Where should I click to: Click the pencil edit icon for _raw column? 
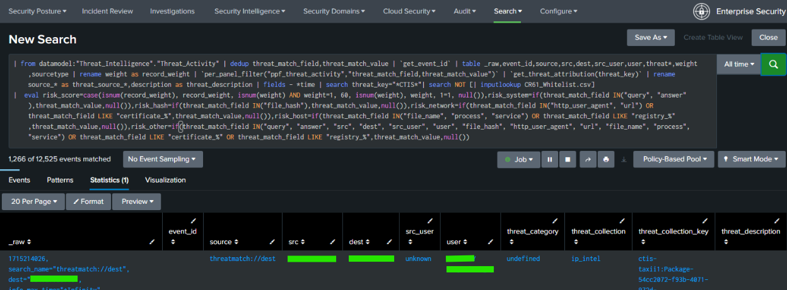(151, 242)
